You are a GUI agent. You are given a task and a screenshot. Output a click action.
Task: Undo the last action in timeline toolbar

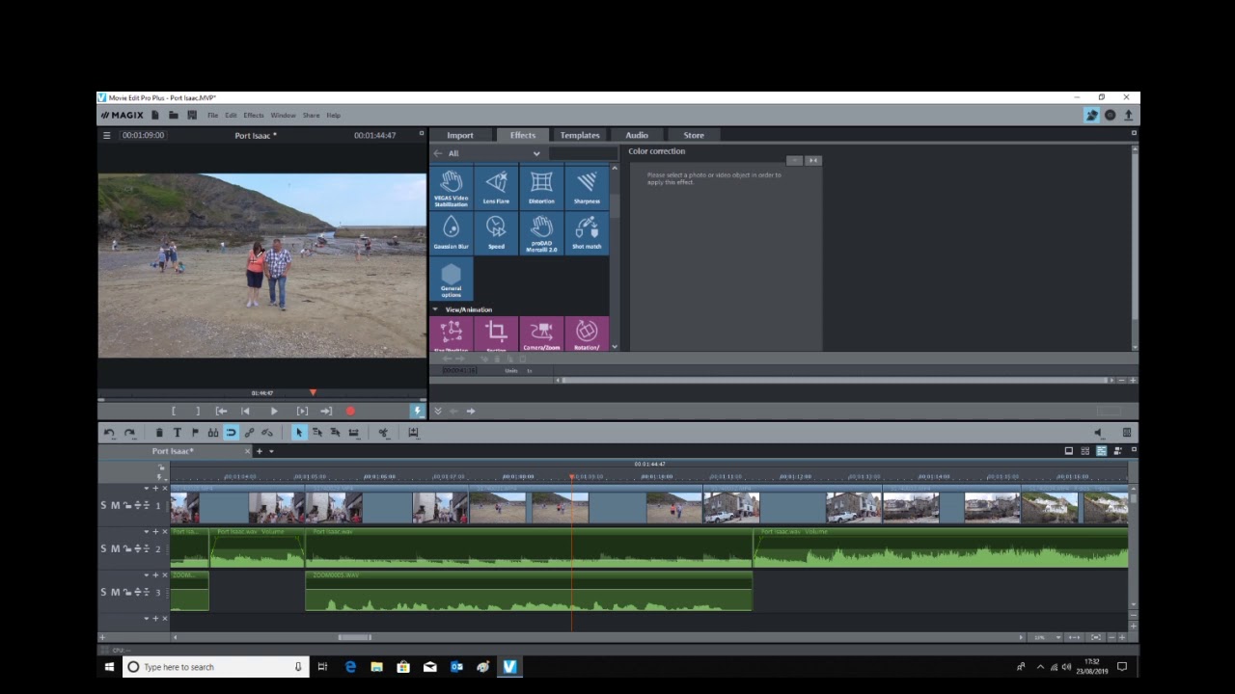(x=109, y=433)
